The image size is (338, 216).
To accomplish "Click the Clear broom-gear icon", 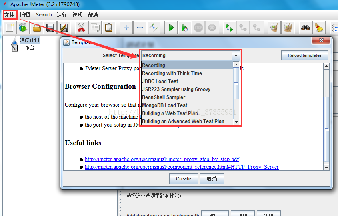I will pos(274,28).
